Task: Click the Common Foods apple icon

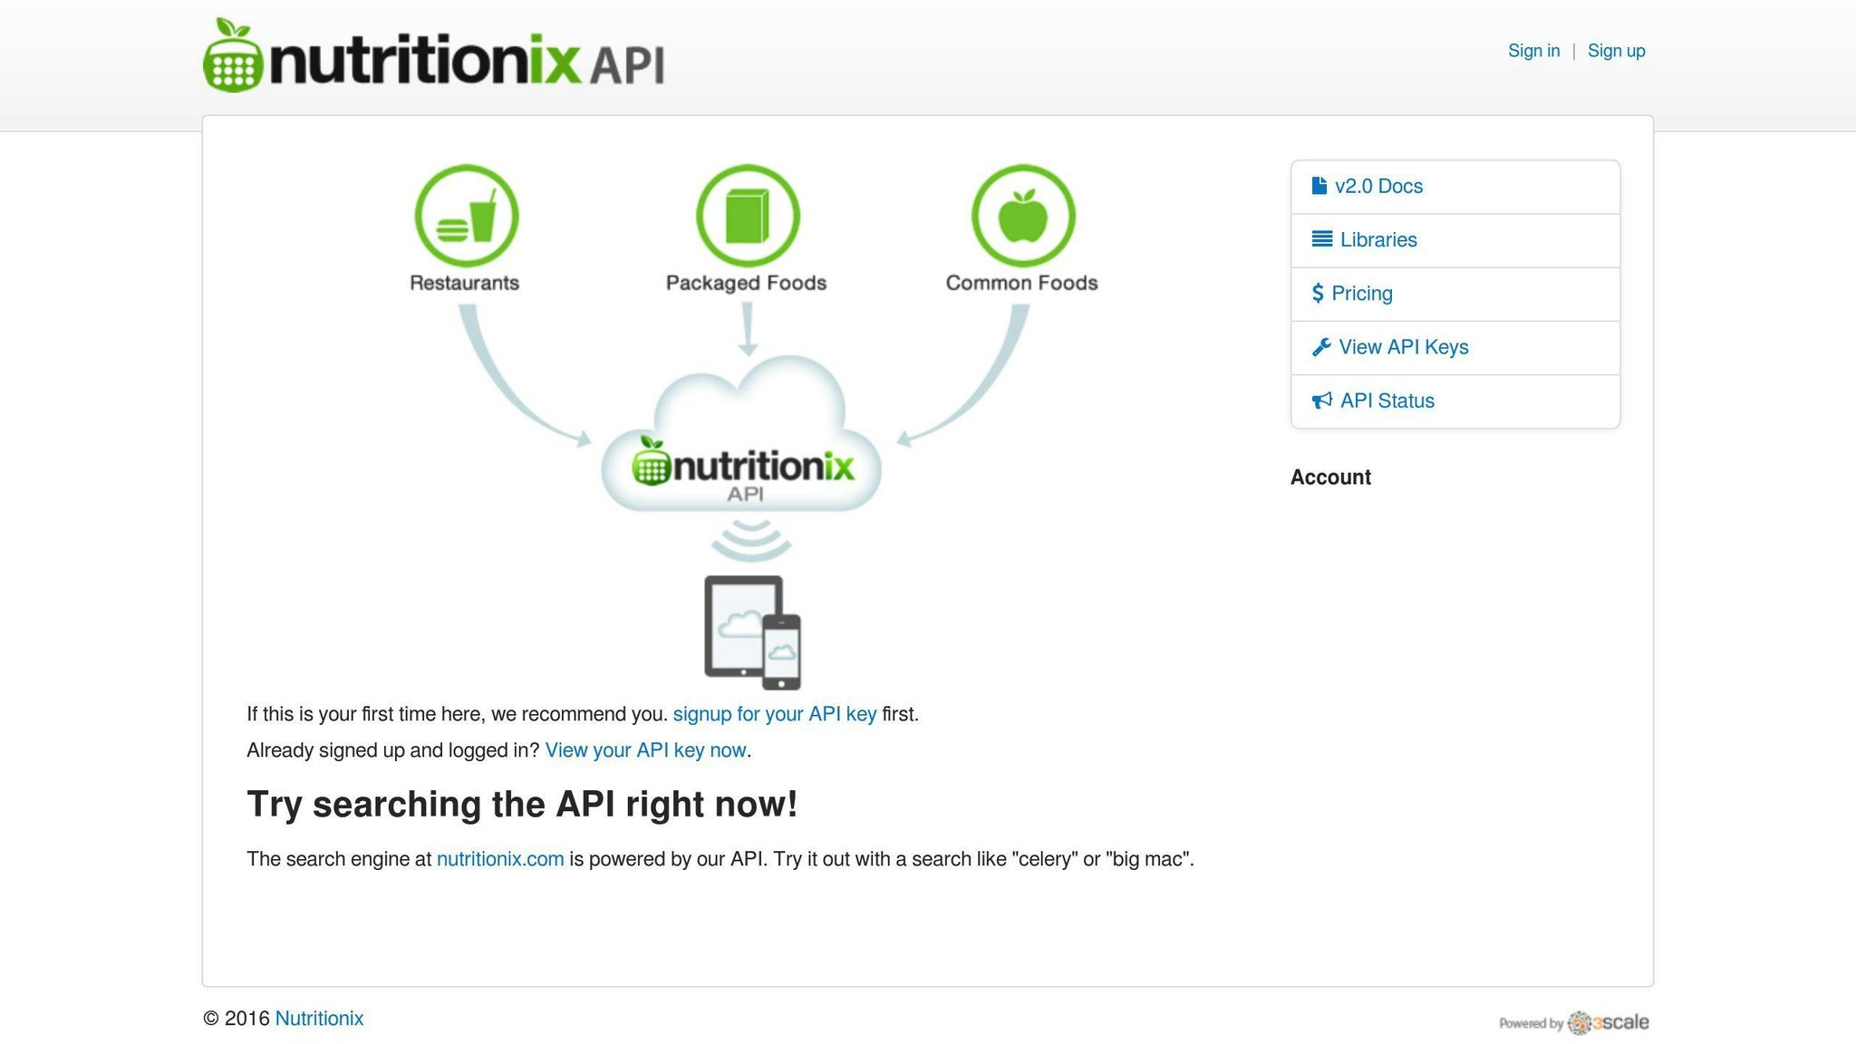Action: pos(1023,216)
